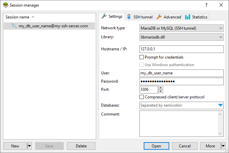Click the Hostname / IP input field
This screenshot has height=153, width=229.
(181, 49)
